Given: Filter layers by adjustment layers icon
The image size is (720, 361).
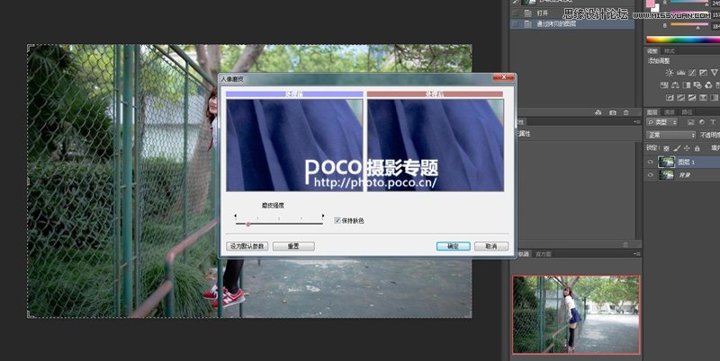Looking at the screenshot, I should pyautogui.click(x=702, y=122).
